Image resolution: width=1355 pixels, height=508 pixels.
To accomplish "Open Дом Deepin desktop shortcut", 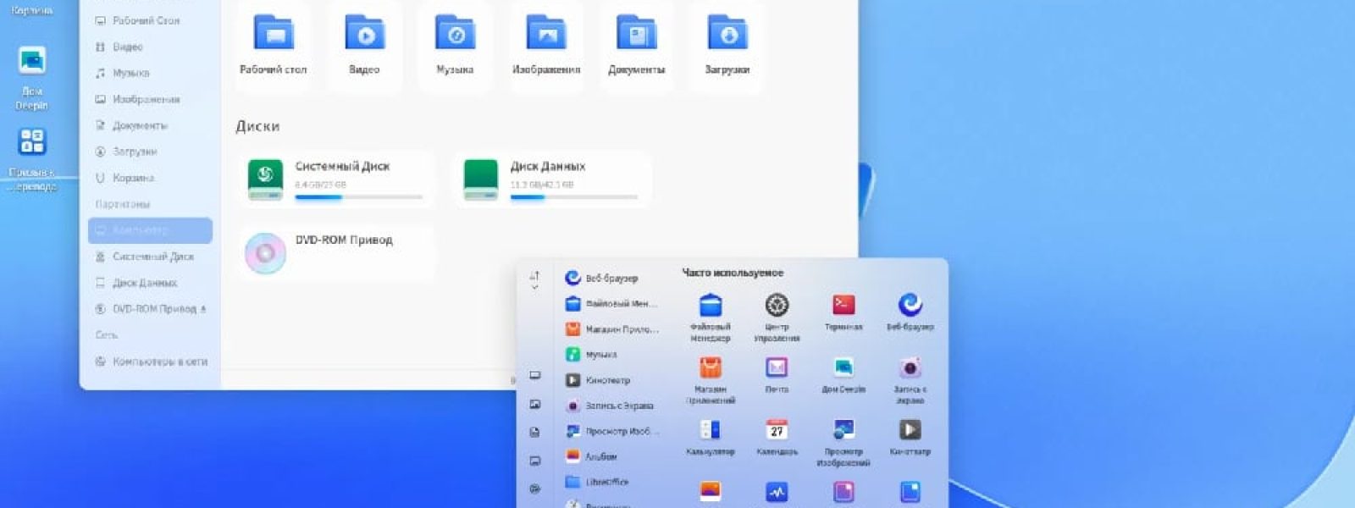I will tap(32, 78).
